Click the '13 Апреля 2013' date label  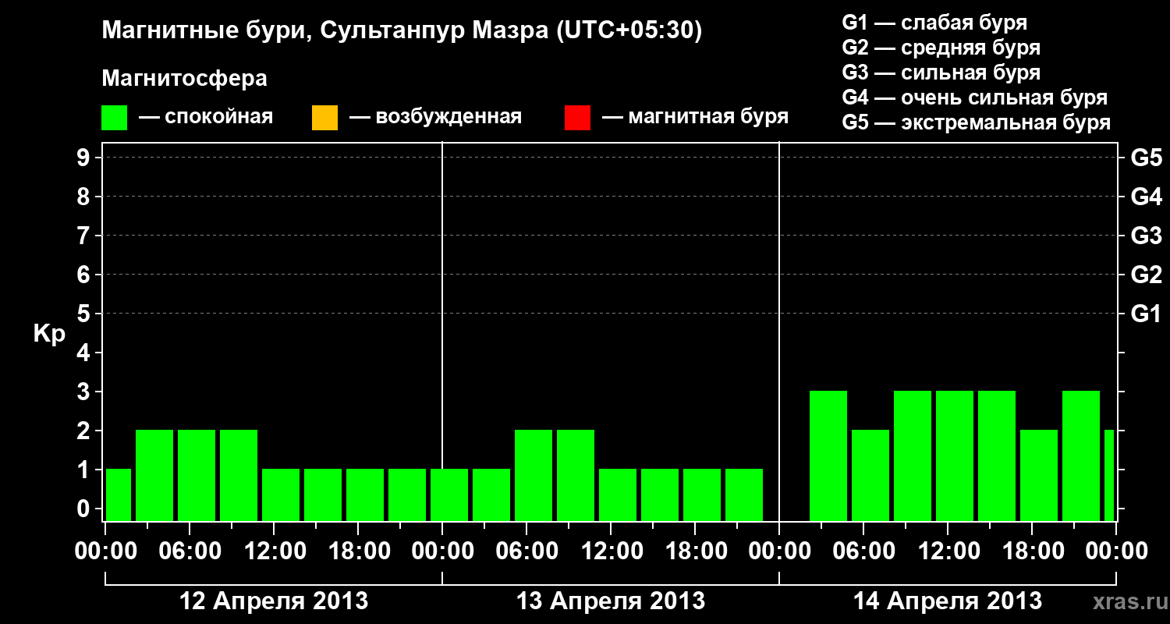point(611,601)
